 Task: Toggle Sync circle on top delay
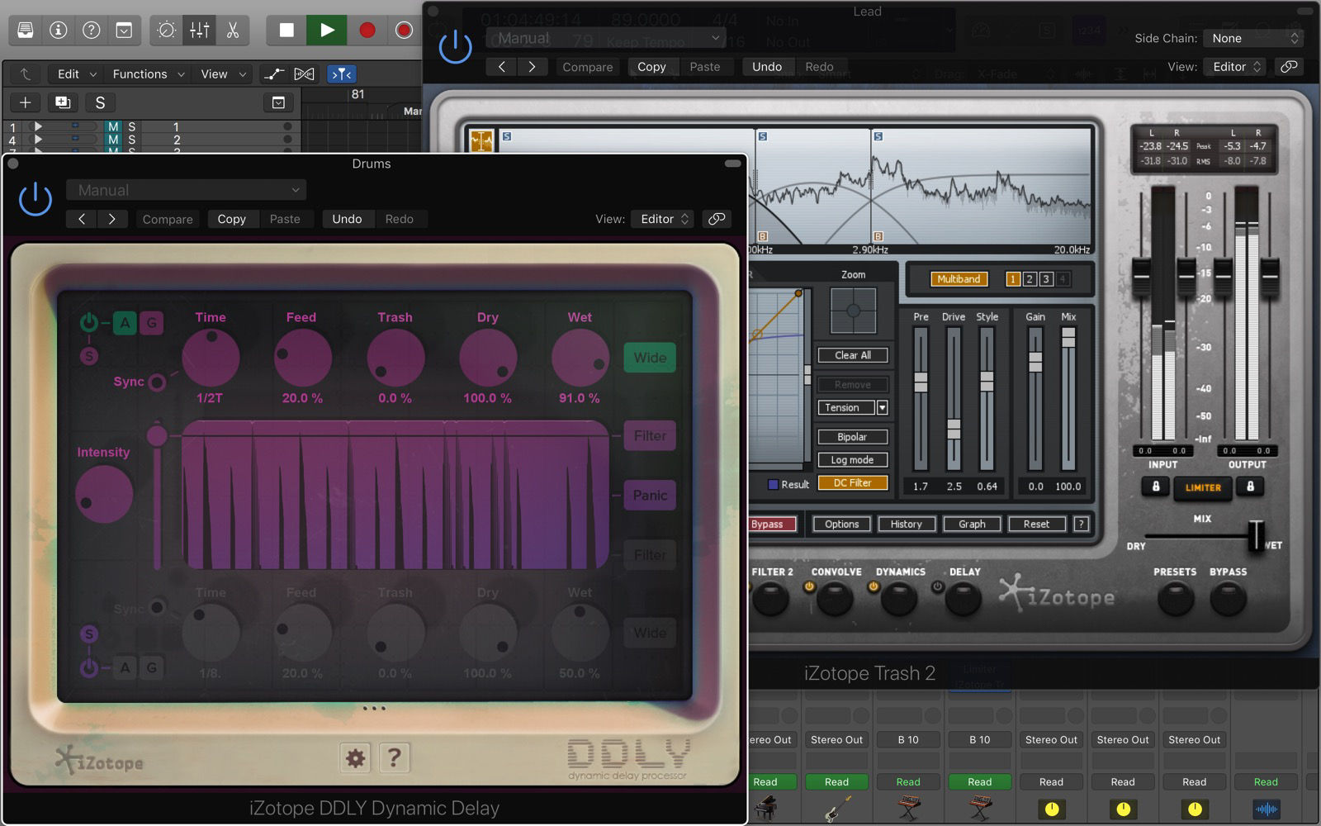157,382
